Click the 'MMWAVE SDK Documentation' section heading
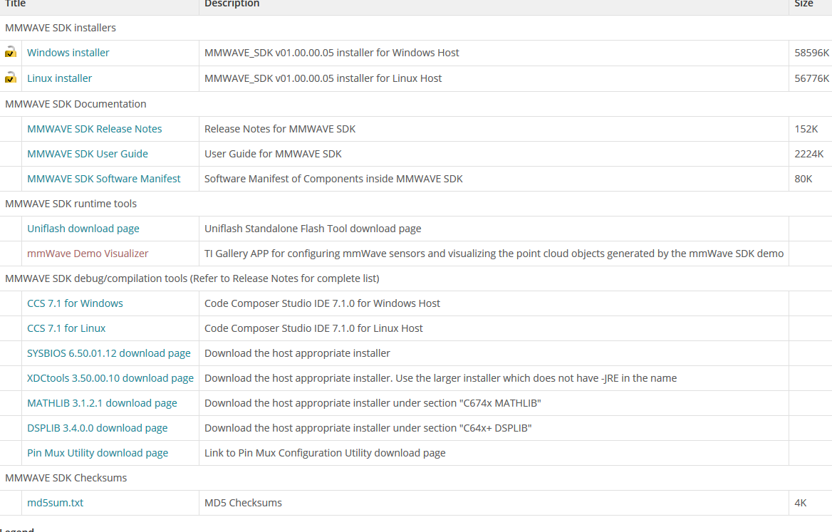The height and width of the screenshot is (532, 832). tap(76, 104)
